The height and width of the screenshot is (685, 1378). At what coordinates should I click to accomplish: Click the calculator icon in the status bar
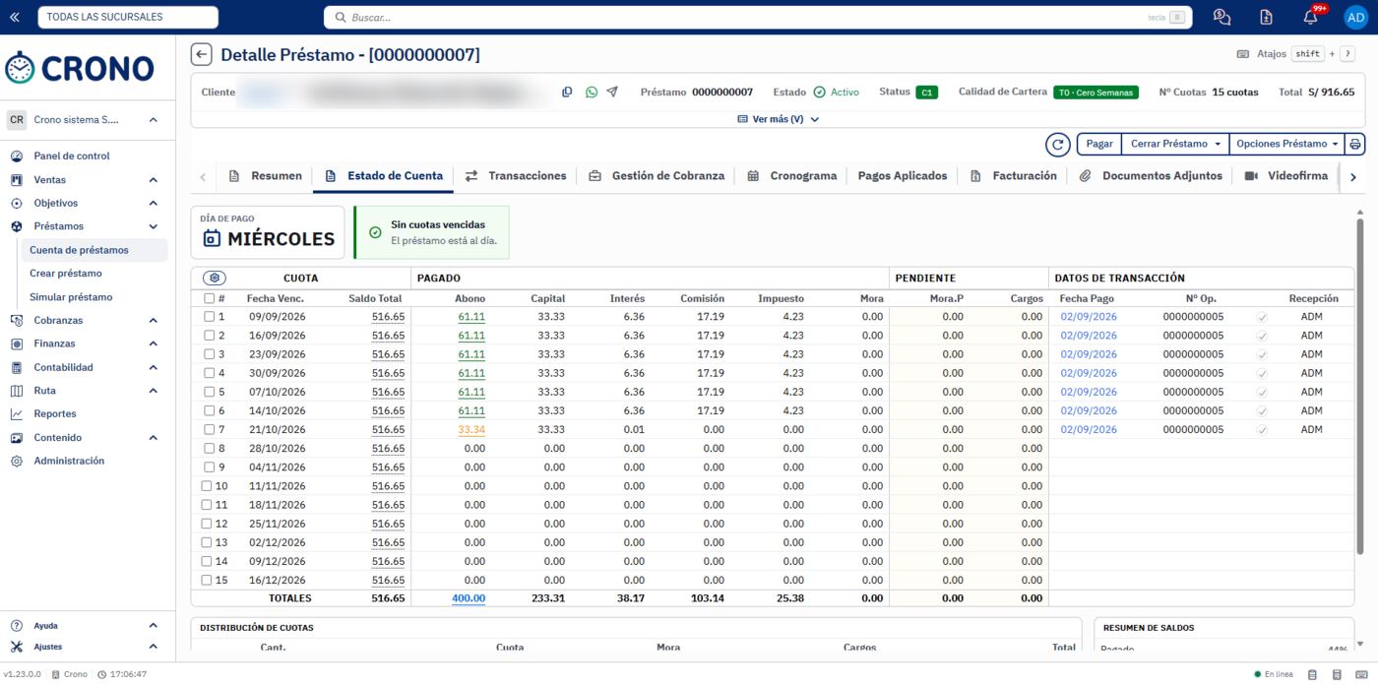click(1336, 675)
